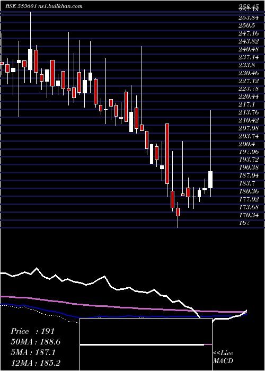This screenshot has width=265, height=371.
Task: Click the BSE 535601 ns1.bullkhan.com header text
Action: coord(44,6)
